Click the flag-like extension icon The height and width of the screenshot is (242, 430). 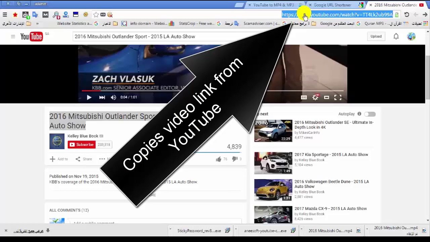(76, 15)
